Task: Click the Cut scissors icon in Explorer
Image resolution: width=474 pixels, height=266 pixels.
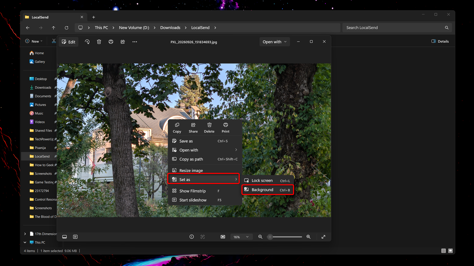Action: click(54, 41)
